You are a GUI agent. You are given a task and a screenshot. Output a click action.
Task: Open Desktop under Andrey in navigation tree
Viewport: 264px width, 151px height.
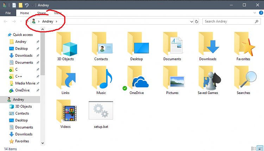tap(21, 120)
